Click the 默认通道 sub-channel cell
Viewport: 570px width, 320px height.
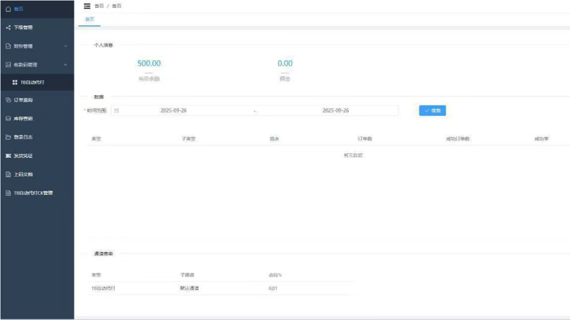click(189, 288)
